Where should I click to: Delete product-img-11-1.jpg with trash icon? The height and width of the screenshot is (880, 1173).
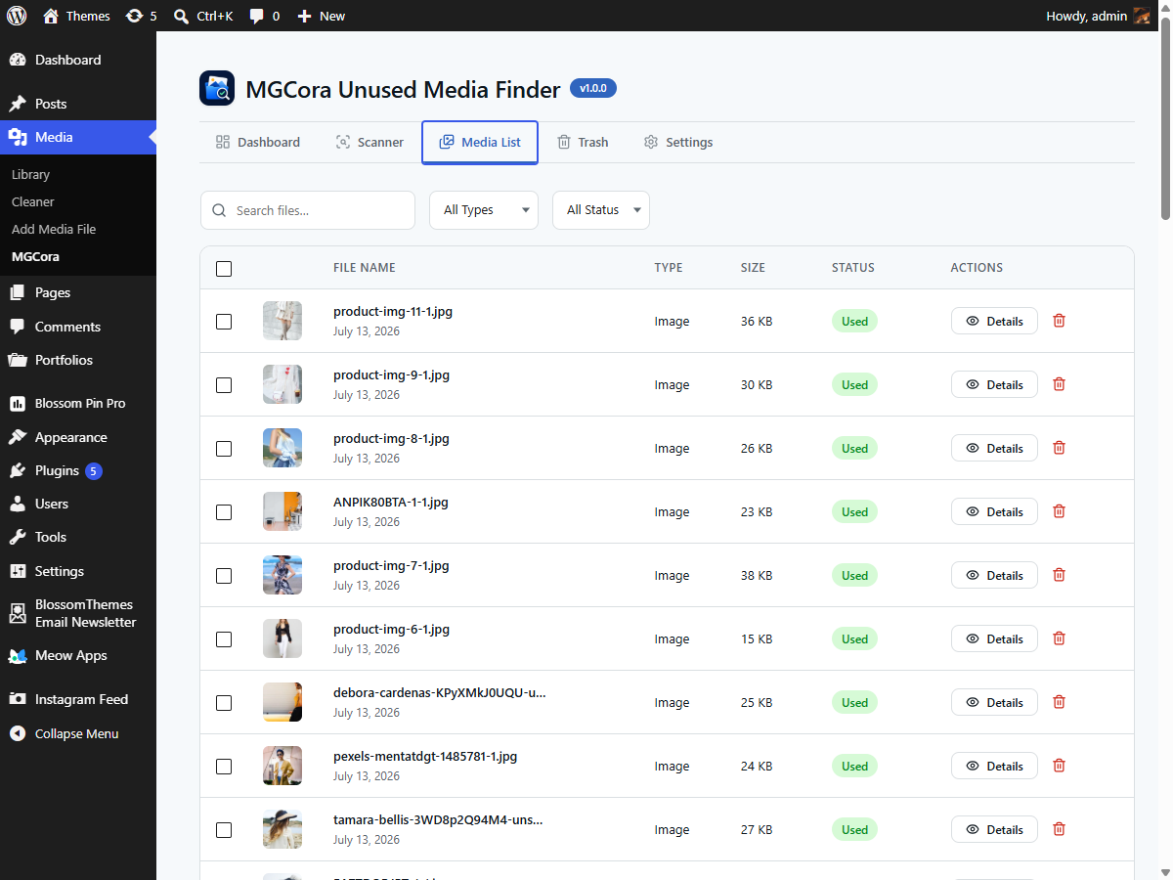click(x=1059, y=321)
